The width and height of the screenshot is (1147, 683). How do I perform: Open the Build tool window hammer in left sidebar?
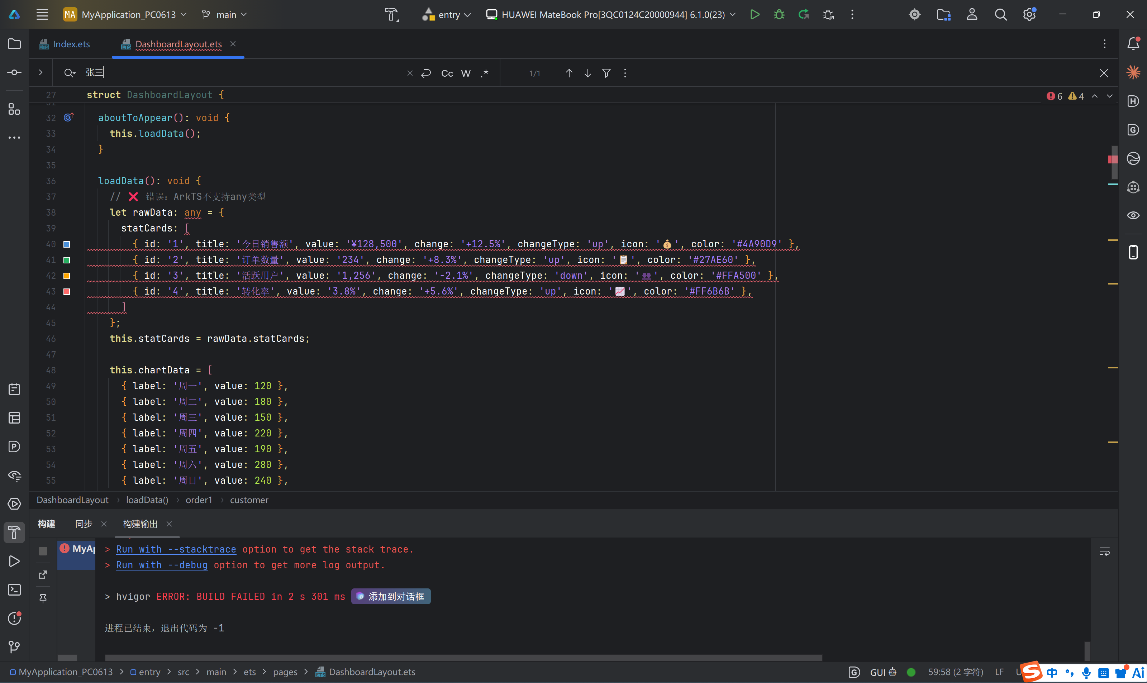[14, 532]
